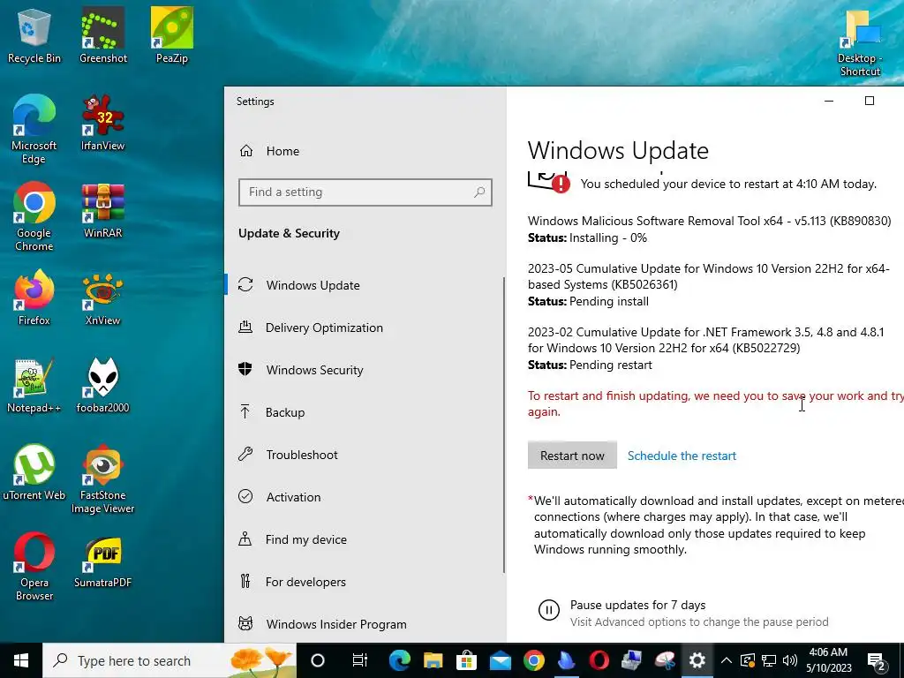904x678 pixels.
Task: Click Pause updates for 7 days
Action: [x=637, y=605]
